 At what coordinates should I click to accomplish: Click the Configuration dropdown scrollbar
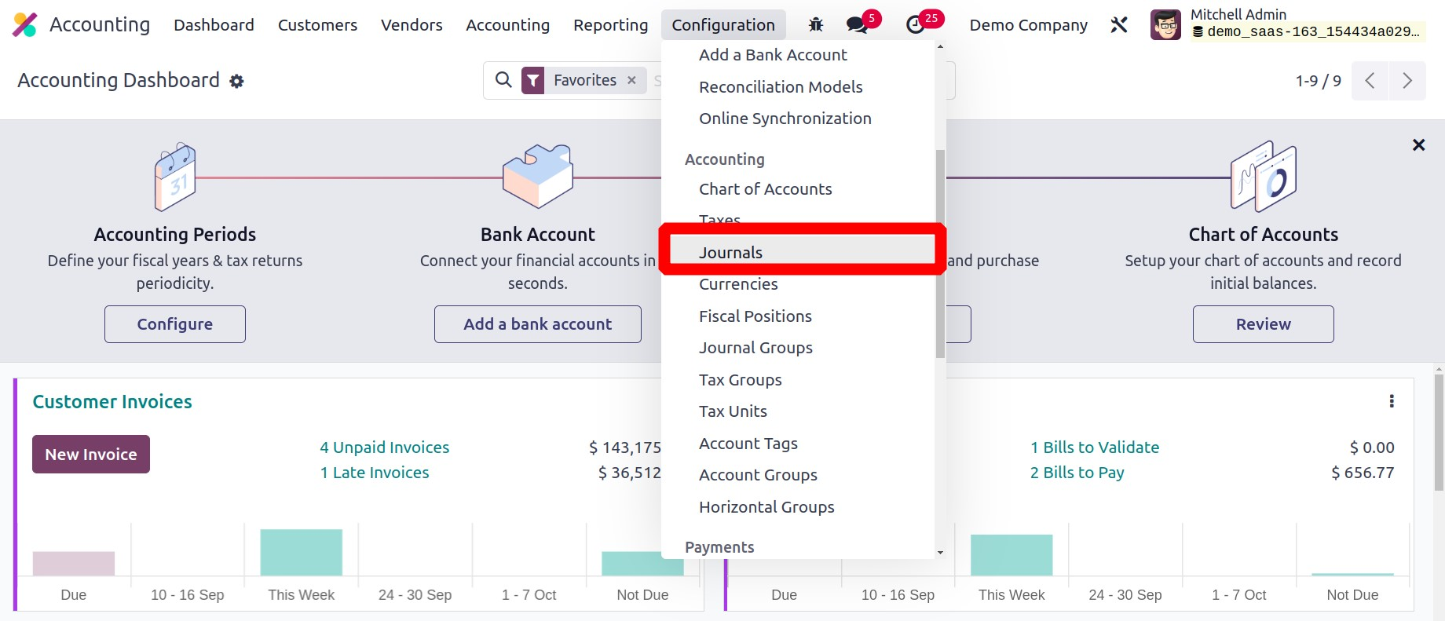940,251
